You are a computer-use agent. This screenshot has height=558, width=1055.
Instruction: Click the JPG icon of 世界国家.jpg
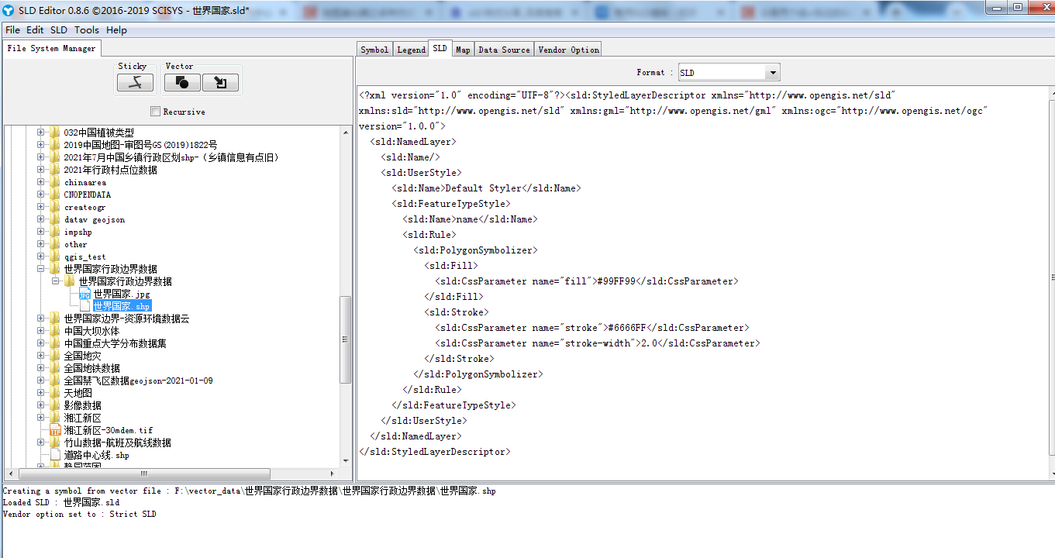pyautogui.click(x=84, y=294)
